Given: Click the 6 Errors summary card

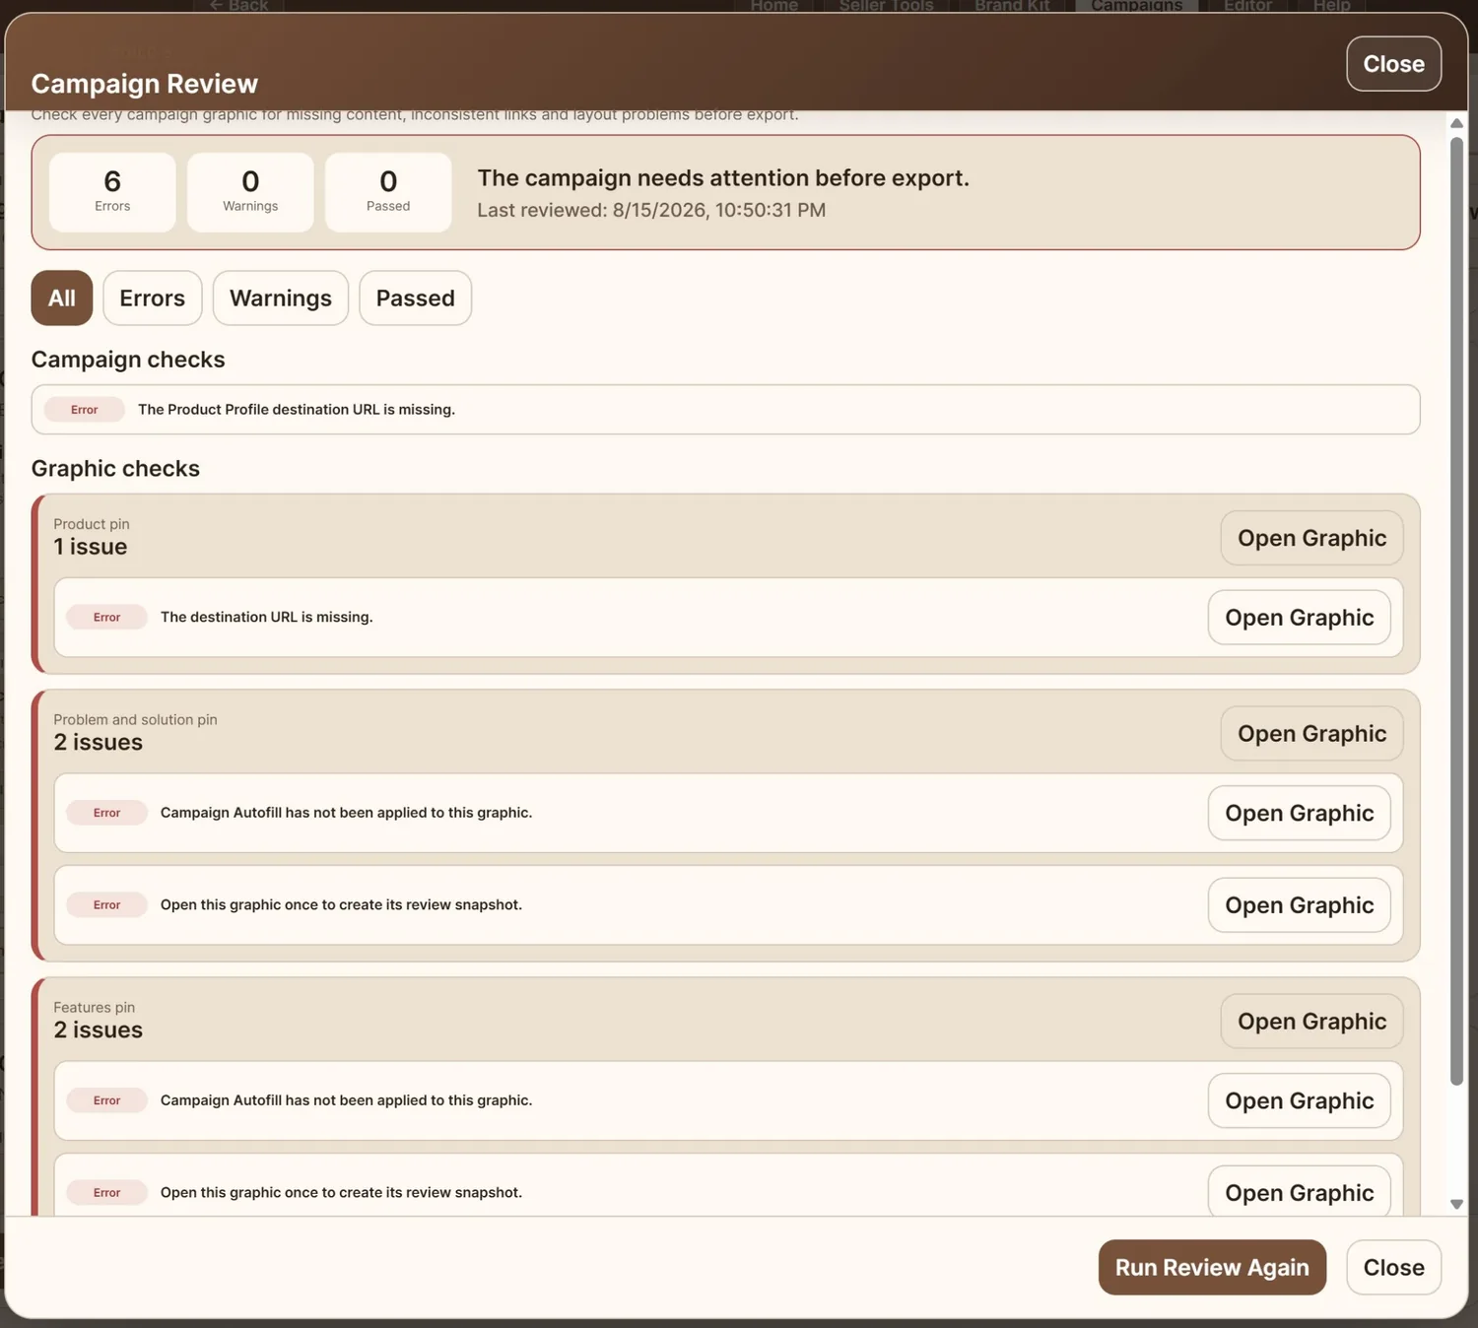Looking at the screenshot, I should [x=112, y=192].
